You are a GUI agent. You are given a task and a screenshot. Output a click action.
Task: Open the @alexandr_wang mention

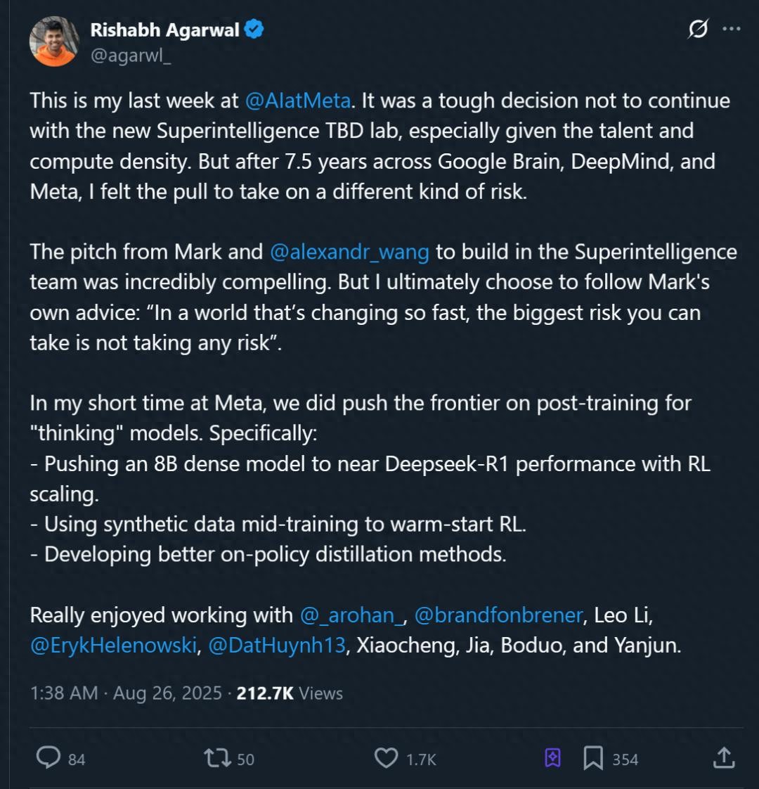pyautogui.click(x=349, y=252)
